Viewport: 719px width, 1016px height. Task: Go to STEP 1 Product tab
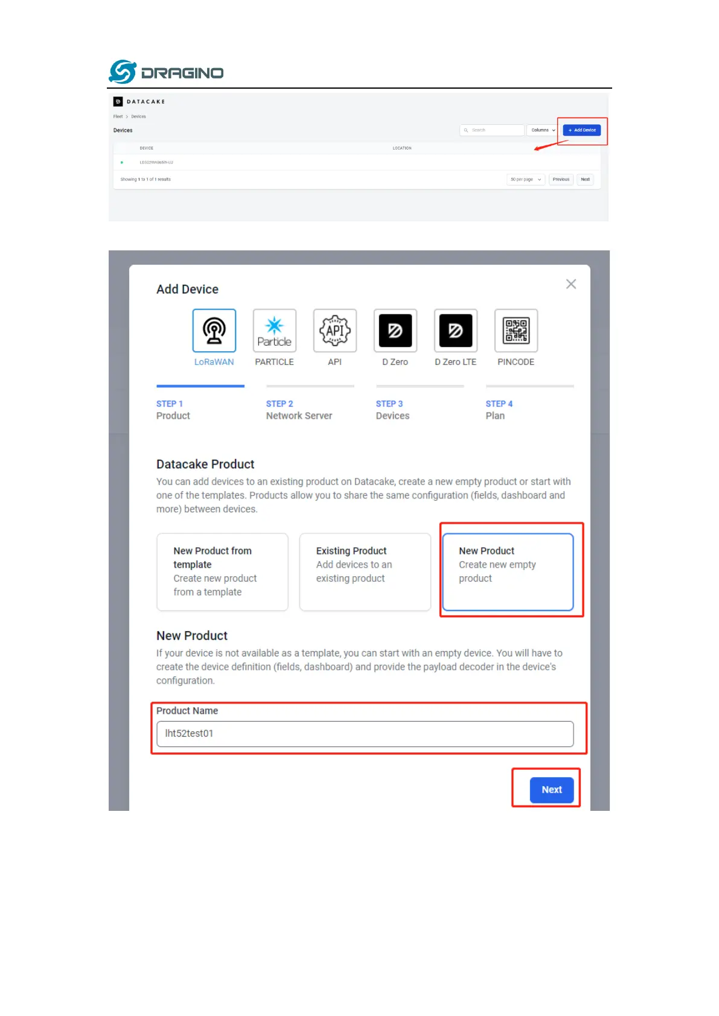coord(200,404)
